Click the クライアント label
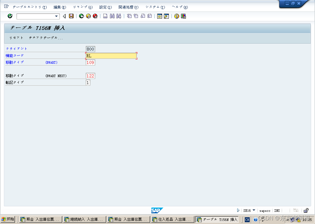Image resolution: width=315 pixels, height=224 pixels. click(16, 49)
